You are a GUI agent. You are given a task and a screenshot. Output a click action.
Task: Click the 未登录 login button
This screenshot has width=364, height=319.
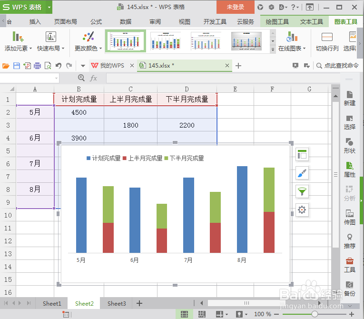point(236,7)
